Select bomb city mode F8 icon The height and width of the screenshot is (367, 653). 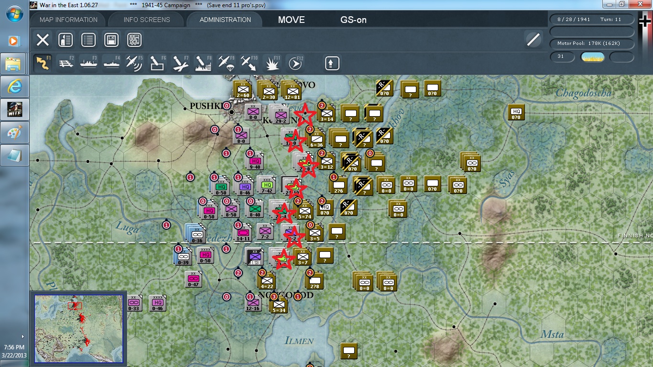(x=203, y=63)
